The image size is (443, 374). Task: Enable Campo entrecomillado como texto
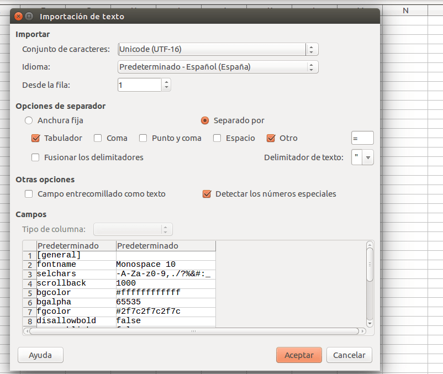(29, 194)
